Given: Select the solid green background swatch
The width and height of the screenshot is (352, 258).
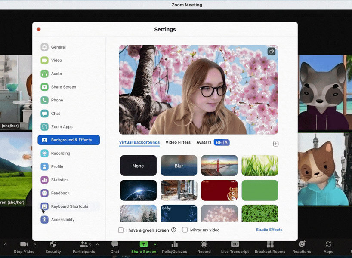Looking at the screenshot, I should click(260, 190).
